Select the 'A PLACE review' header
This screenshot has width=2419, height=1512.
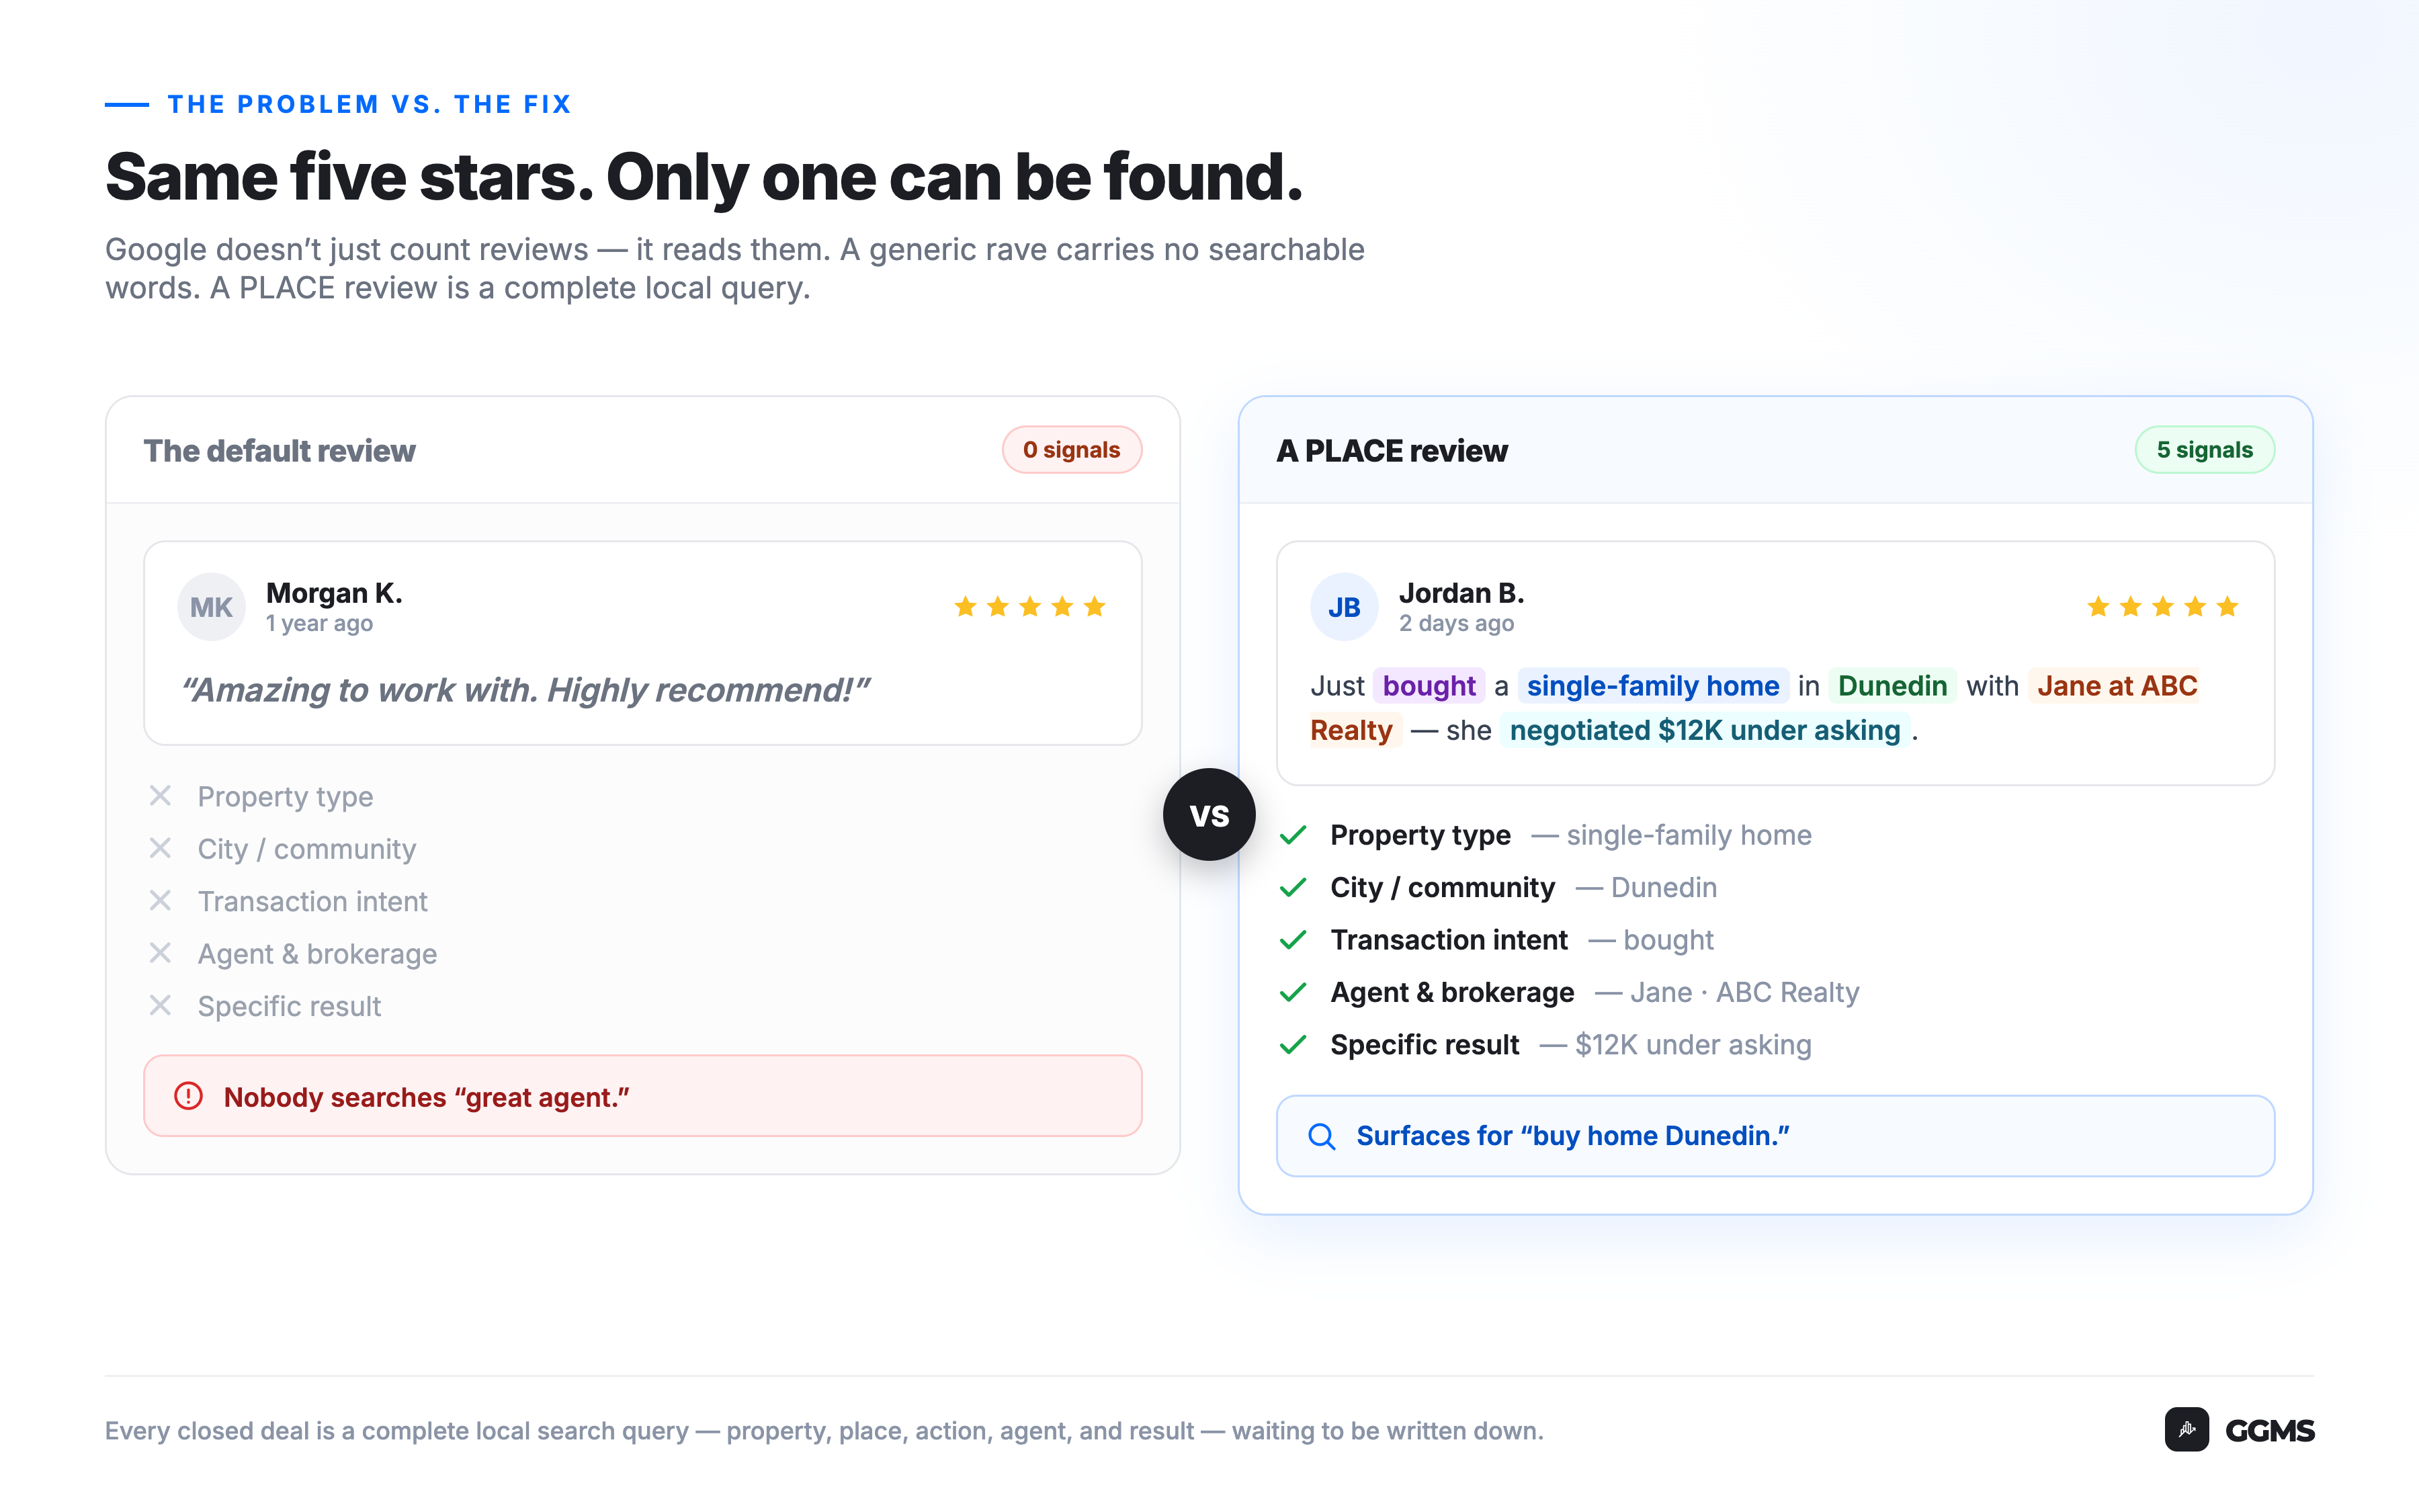coord(1392,451)
